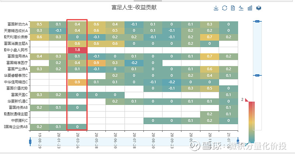Select the 0.5 cell in the 天惠精选成长A row

pos(115,31)
